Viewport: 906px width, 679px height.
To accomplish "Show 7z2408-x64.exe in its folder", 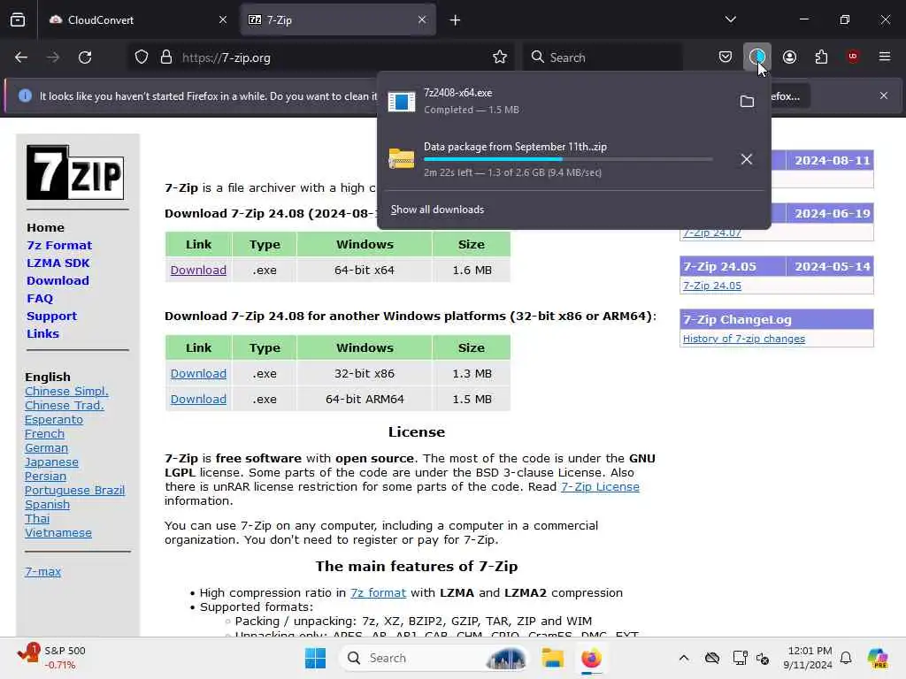I will point(747,101).
